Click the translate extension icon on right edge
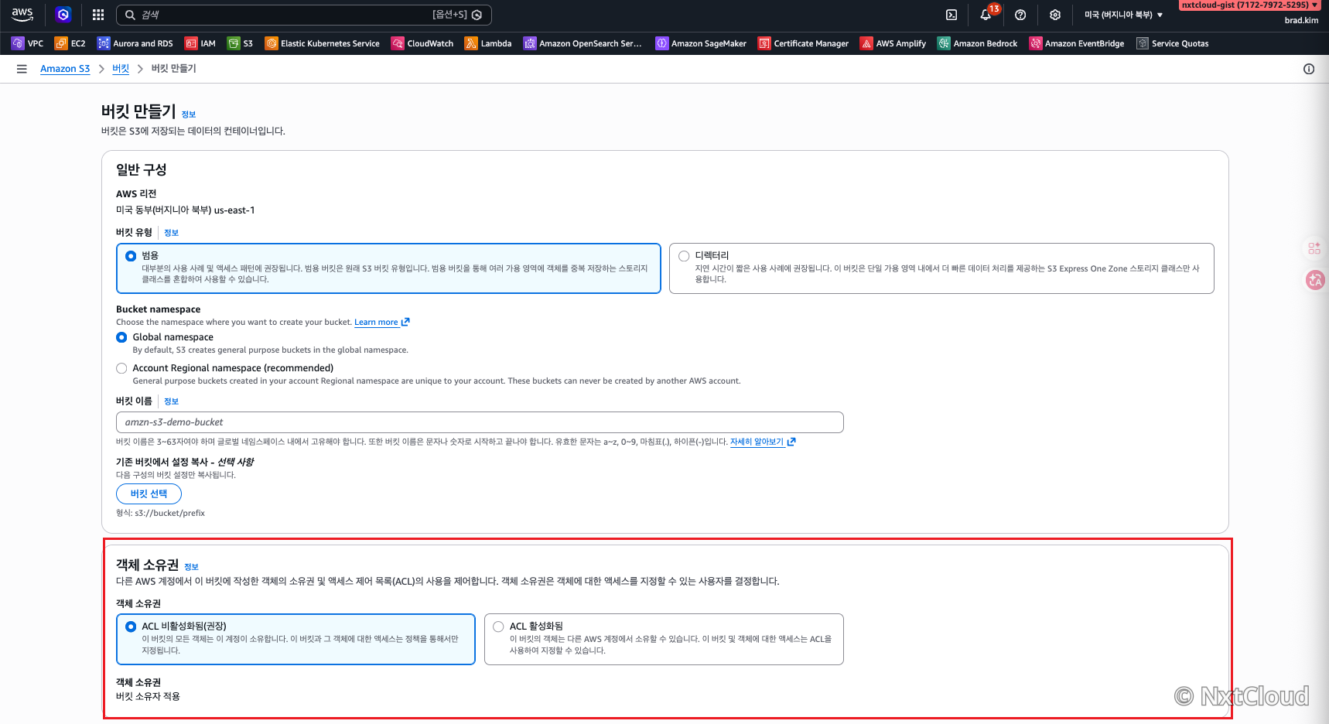The width and height of the screenshot is (1329, 724). (x=1315, y=280)
